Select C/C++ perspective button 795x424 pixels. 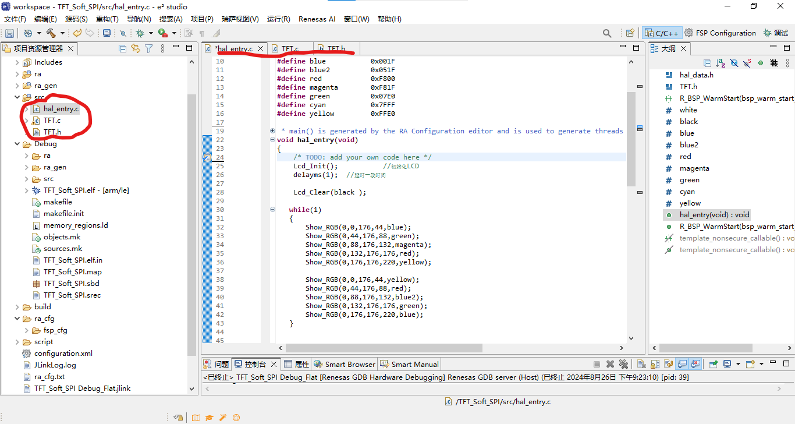[x=661, y=33]
